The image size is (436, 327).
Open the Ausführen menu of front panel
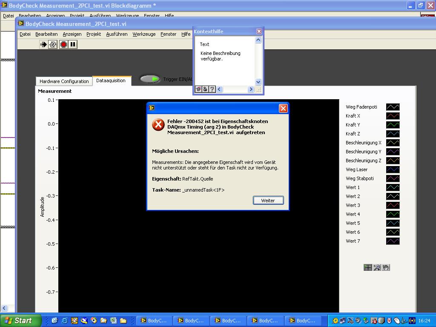117,34
